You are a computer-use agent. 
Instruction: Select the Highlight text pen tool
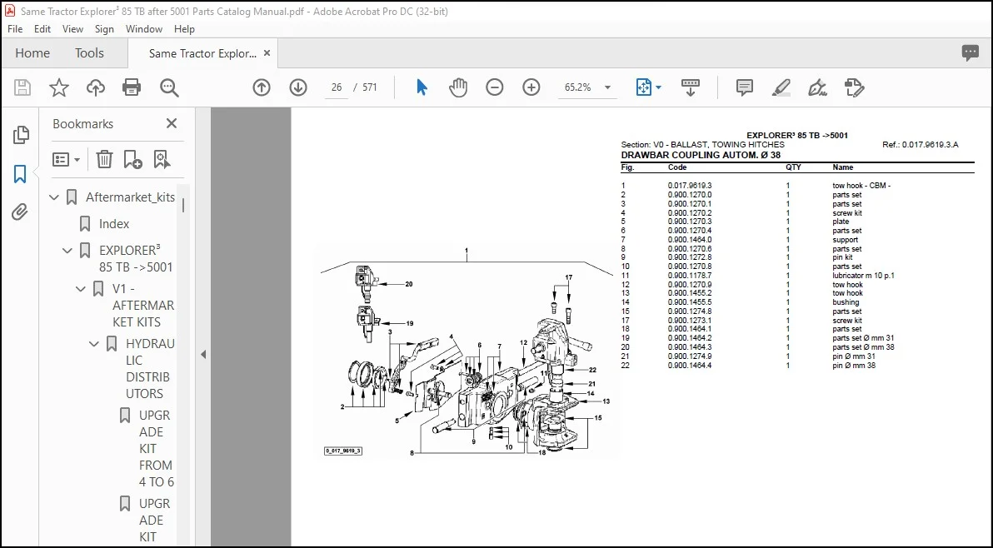781,87
